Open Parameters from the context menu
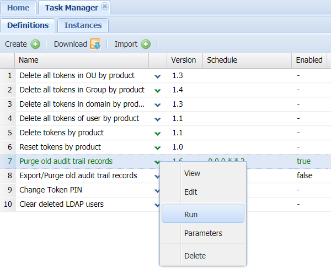 (x=202, y=233)
